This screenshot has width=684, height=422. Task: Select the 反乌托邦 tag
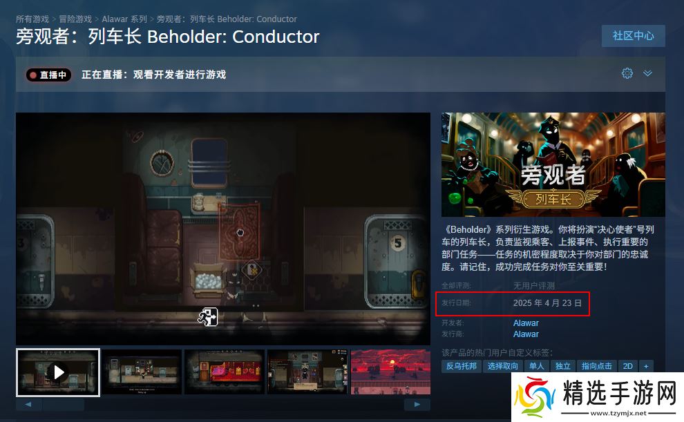(x=461, y=366)
